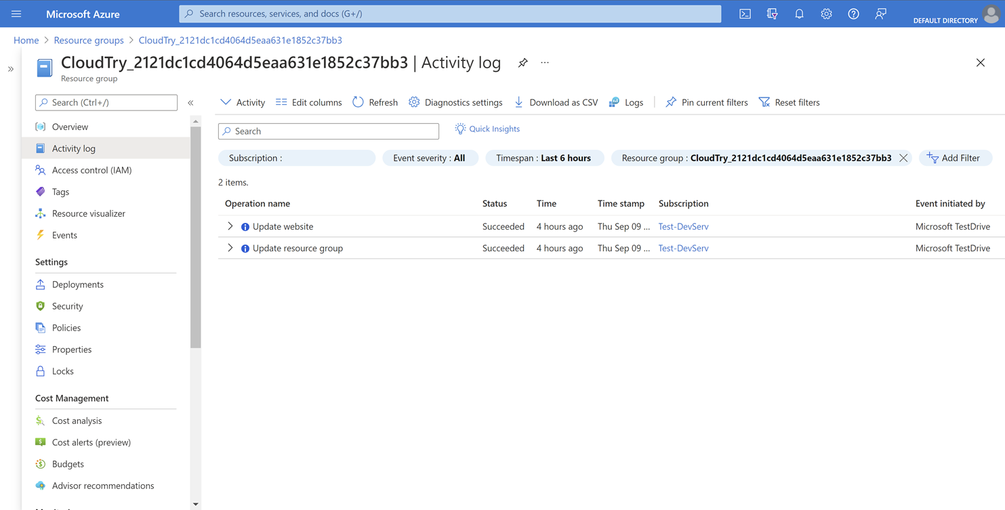Viewport: 1005px width, 510px height.
Task: Click the resource menu scrollbar down arrow
Action: [x=196, y=504]
